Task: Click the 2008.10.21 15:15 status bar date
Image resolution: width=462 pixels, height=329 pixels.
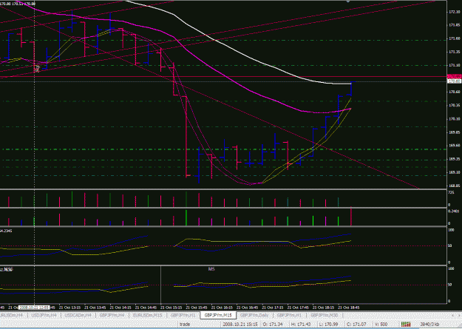Action: (240, 325)
